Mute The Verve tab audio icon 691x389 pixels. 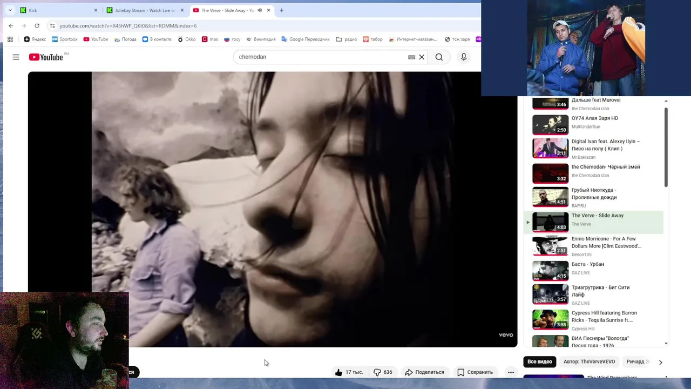260,10
